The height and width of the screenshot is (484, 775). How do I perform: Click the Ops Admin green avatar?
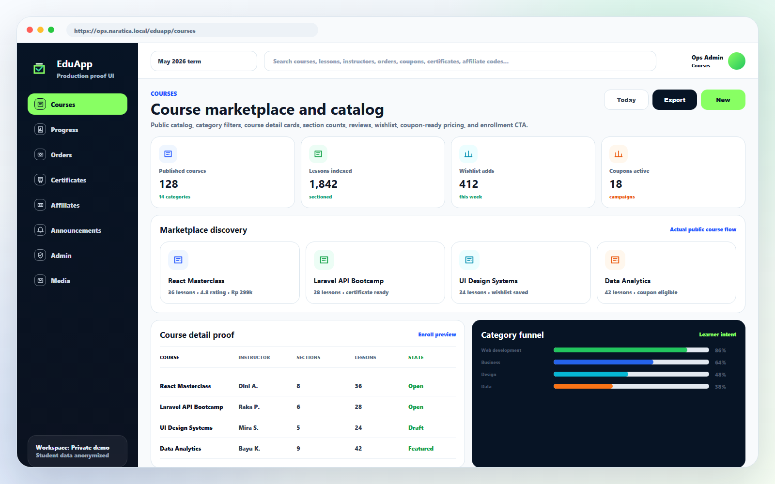click(737, 61)
